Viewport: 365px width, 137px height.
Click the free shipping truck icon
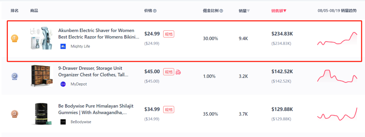point(178,72)
